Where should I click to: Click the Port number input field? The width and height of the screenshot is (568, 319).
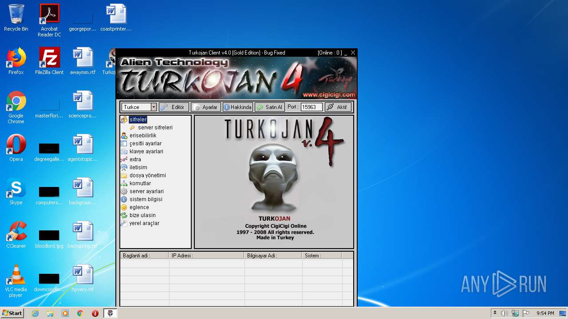[x=312, y=107]
